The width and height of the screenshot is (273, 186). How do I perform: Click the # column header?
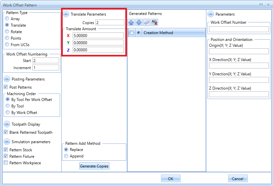click(x=139, y=32)
